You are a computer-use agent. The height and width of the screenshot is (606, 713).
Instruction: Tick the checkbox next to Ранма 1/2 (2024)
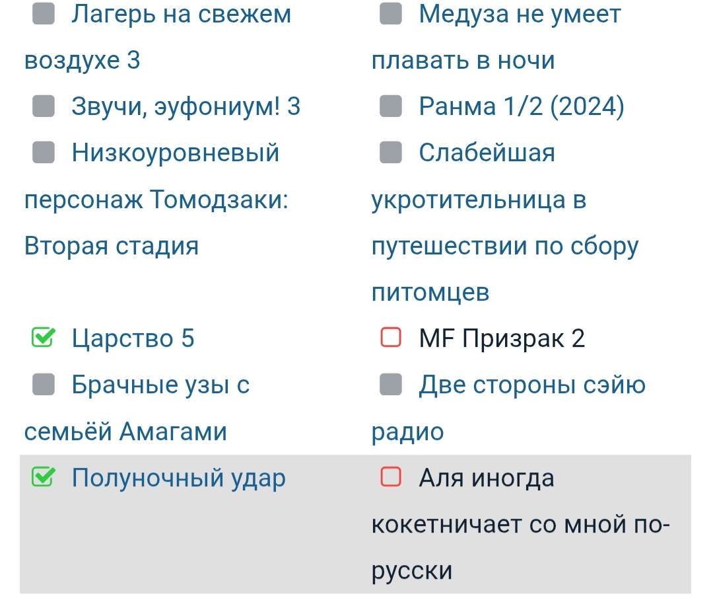[x=391, y=106]
